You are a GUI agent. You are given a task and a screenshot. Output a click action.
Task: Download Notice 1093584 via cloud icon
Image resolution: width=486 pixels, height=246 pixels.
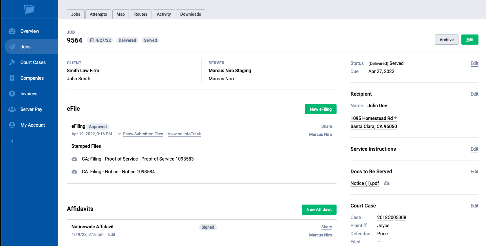coord(74,172)
